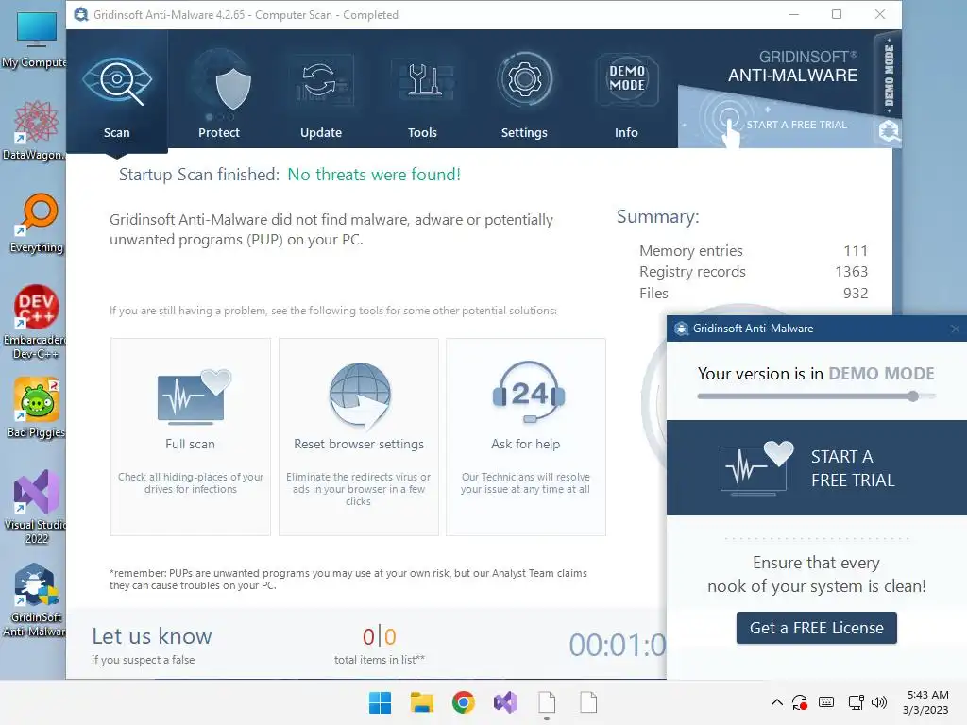Open the Update tab
Viewport: 967px width, 725px height.
pyautogui.click(x=321, y=92)
